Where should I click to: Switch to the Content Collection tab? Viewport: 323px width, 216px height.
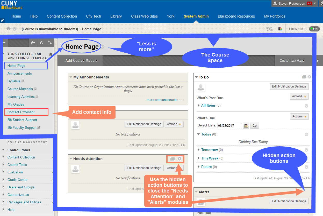click(62, 16)
